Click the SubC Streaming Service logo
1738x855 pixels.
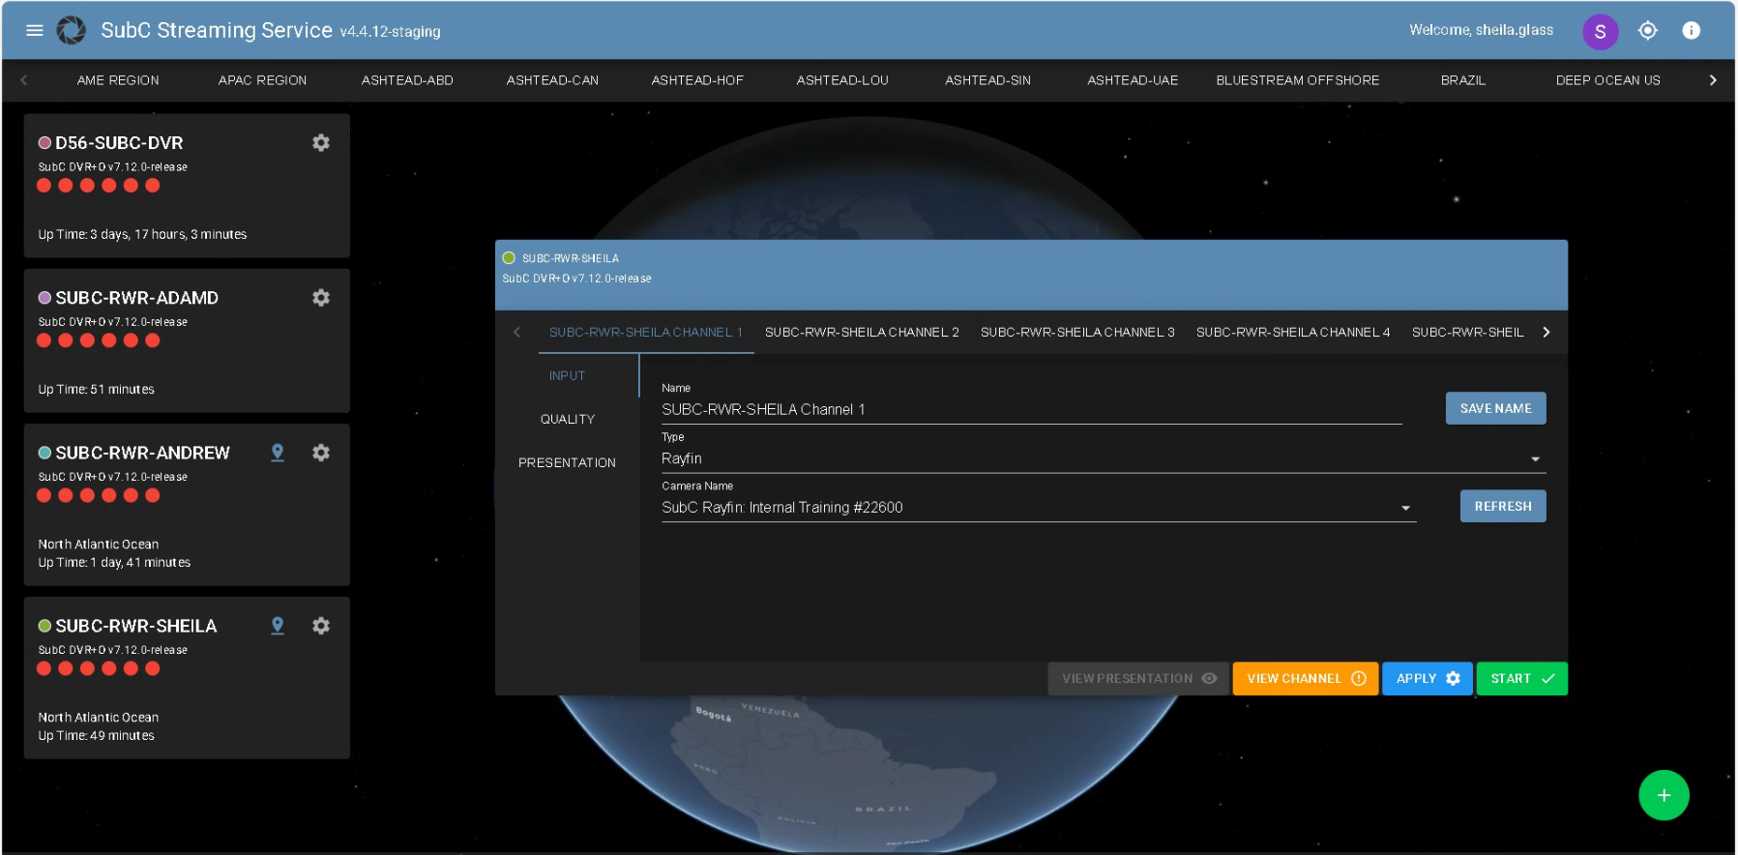point(72,30)
